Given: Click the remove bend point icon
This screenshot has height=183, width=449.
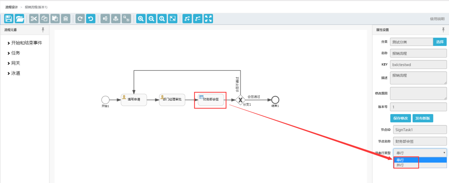Looking at the screenshot, I should pyautogui.click(x=198, y=19).
